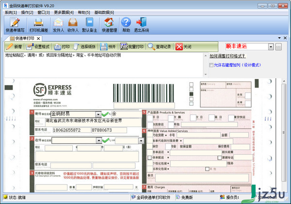
Task: Open the 操作[2] menu
Action: 27,13
